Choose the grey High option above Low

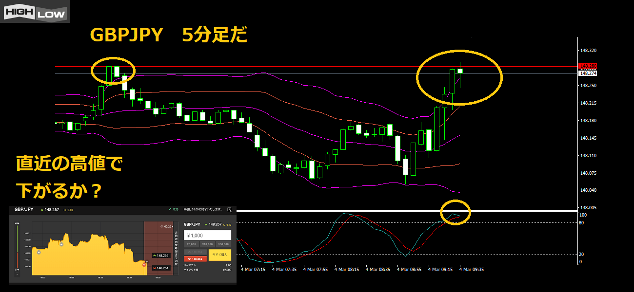[x=195, y=252]
